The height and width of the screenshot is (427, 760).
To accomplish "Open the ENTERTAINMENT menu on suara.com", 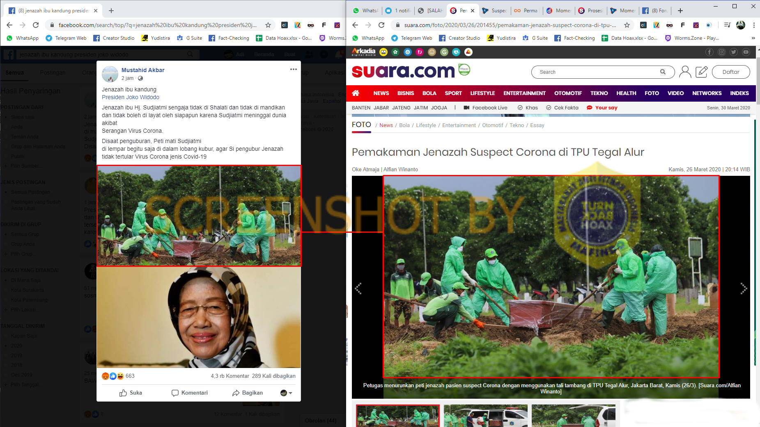I will pos(524,93).
